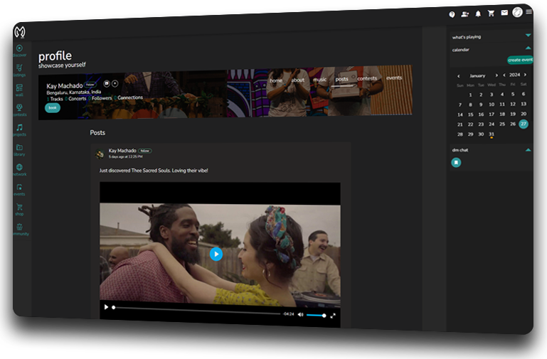Mute the video with the speaker icon
547x359 pixels.
coord(300,314)
